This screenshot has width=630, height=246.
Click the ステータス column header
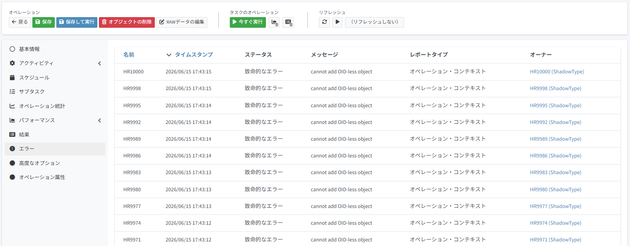pos(258,55)
